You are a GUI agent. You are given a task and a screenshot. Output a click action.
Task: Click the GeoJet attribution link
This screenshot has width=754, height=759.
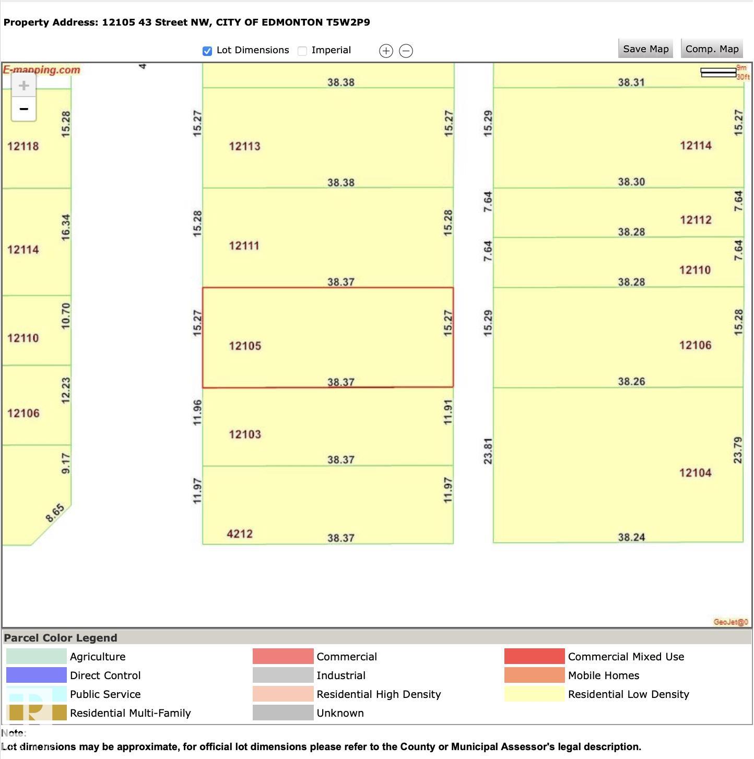pyautogui.click(x=731, y=622)
